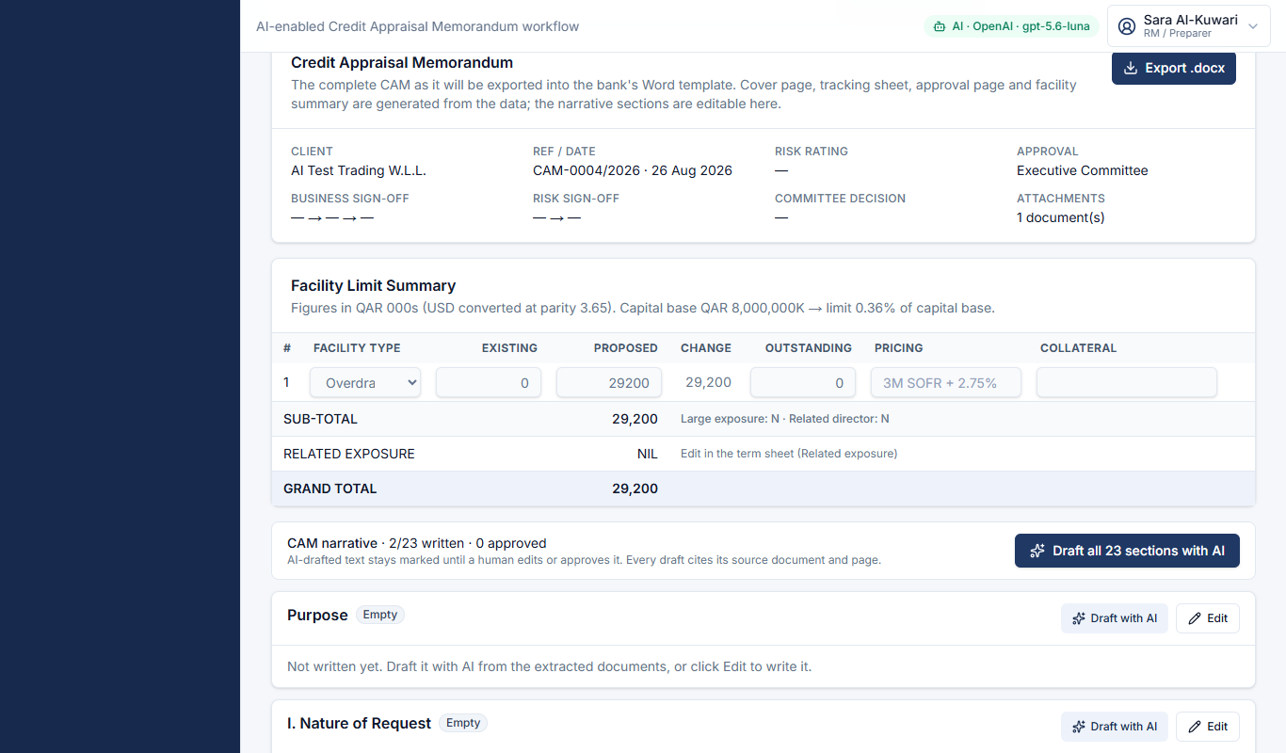Viewport: 1286px width, 753px height.
Task: Draft the Nature of Request section with AI
Action: (1115, 727)
